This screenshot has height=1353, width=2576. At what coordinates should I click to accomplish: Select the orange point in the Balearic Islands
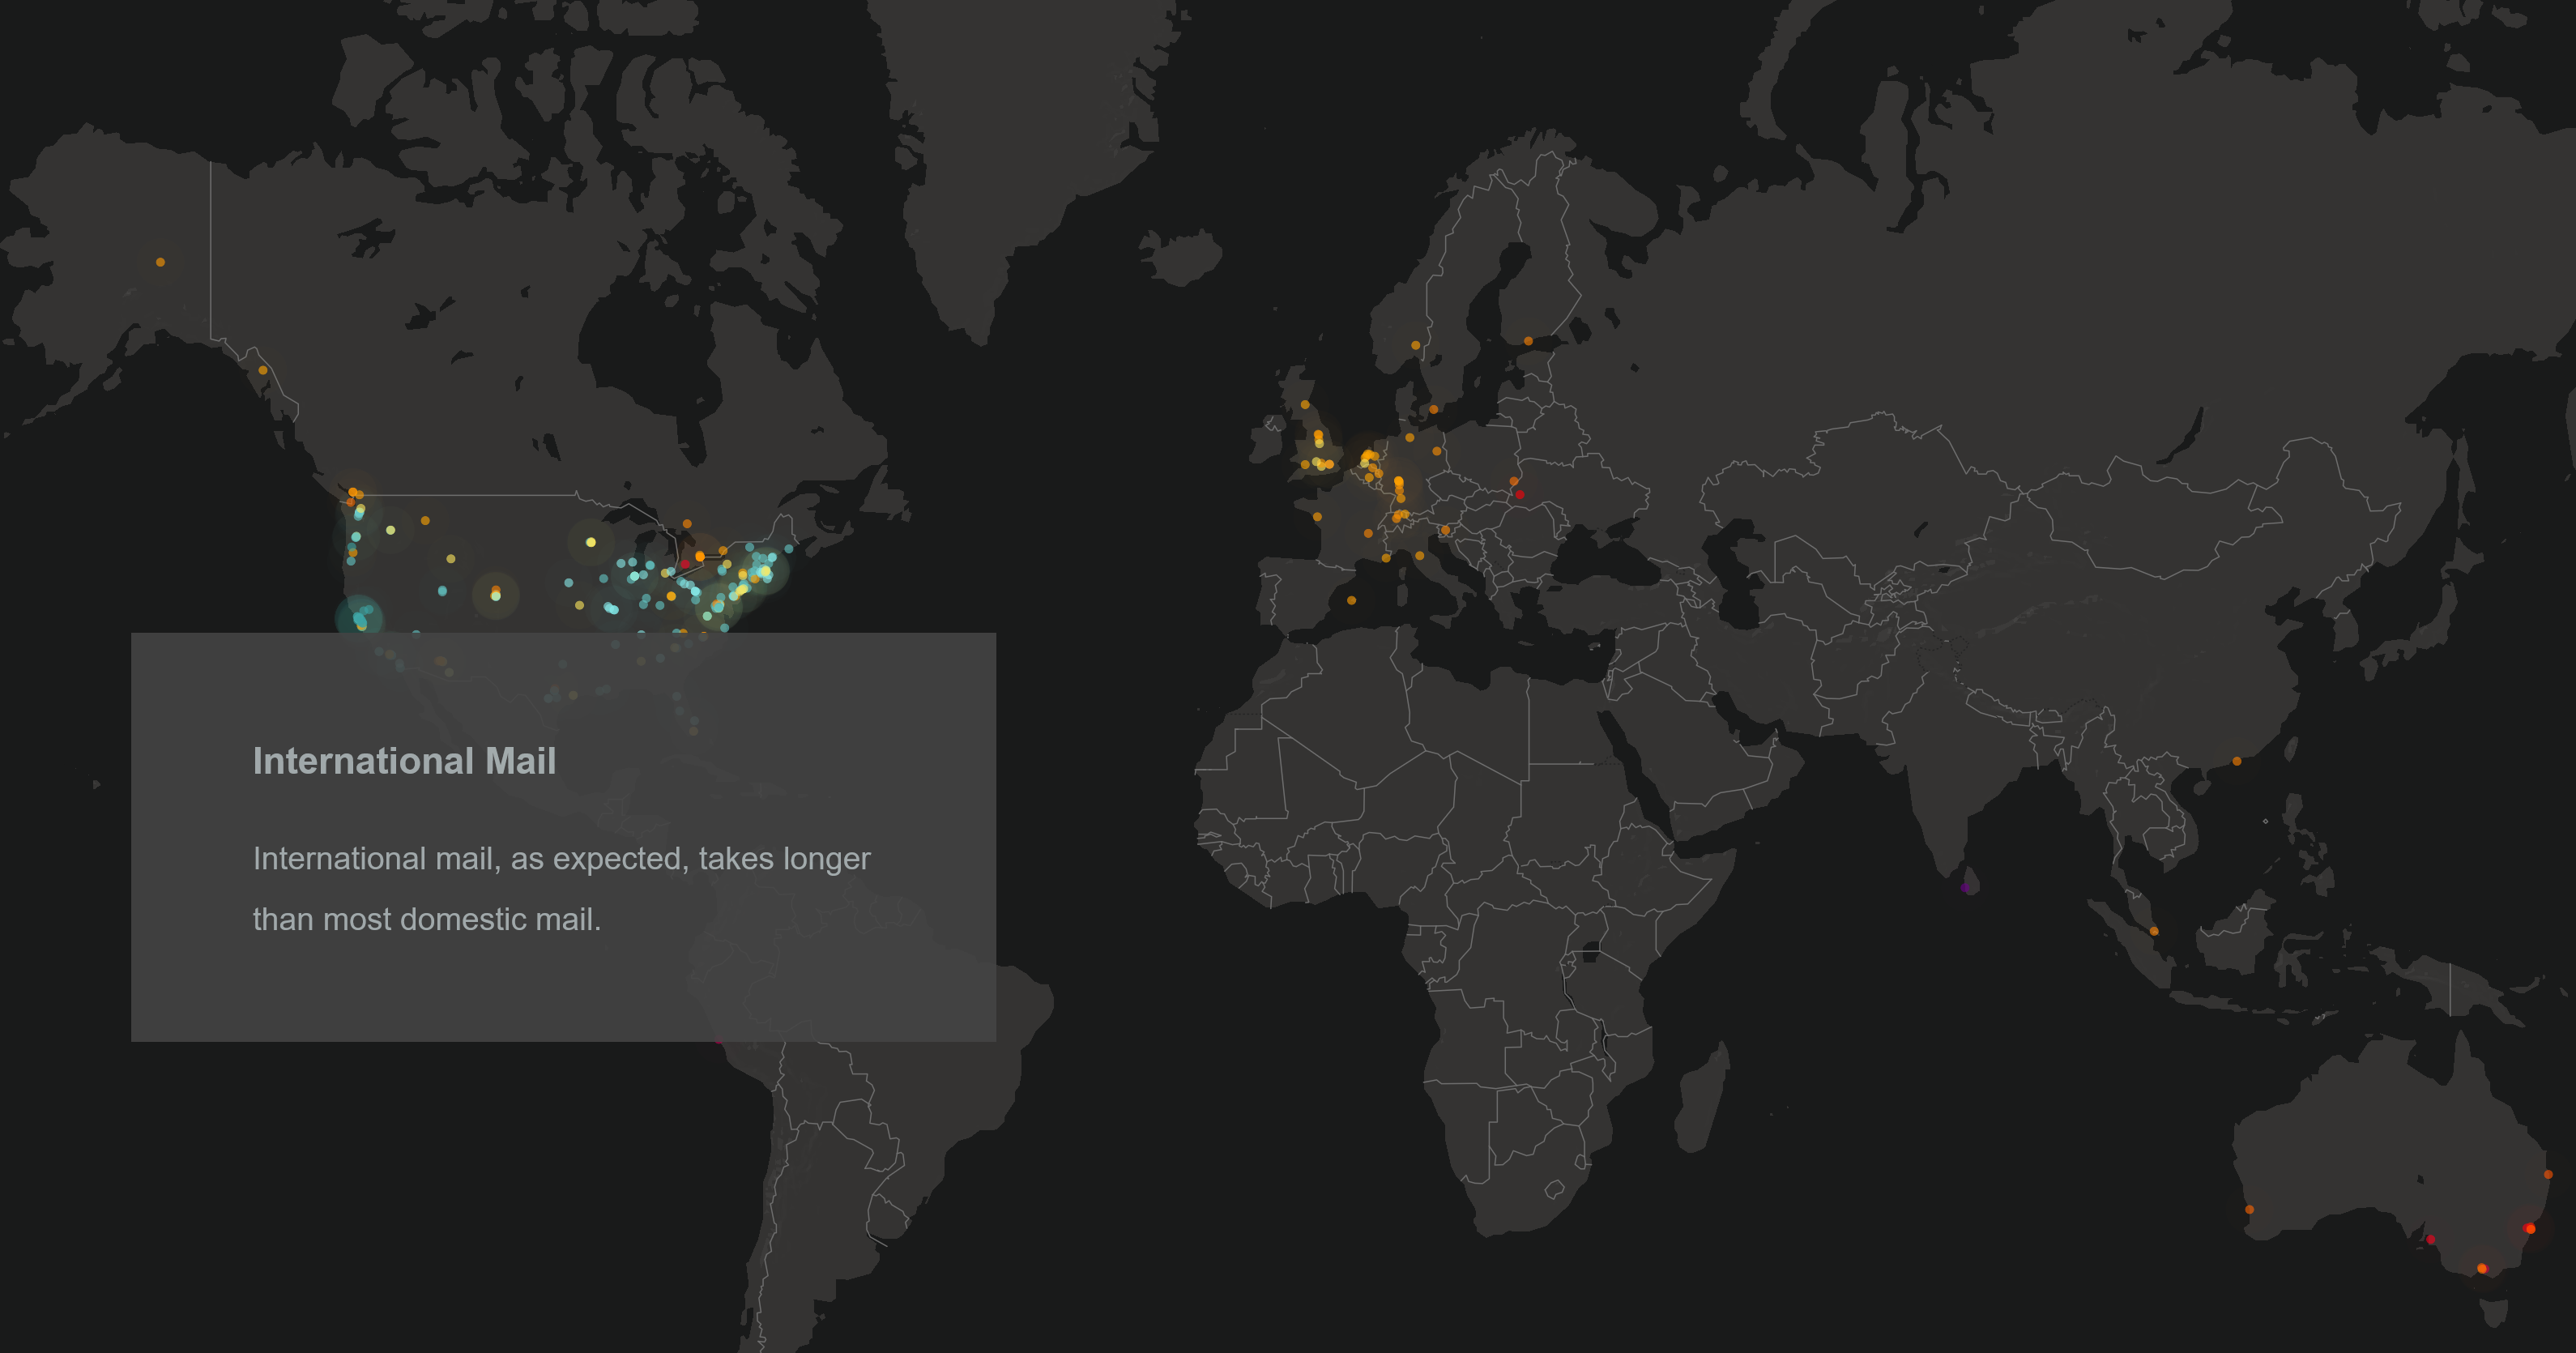1351,600
